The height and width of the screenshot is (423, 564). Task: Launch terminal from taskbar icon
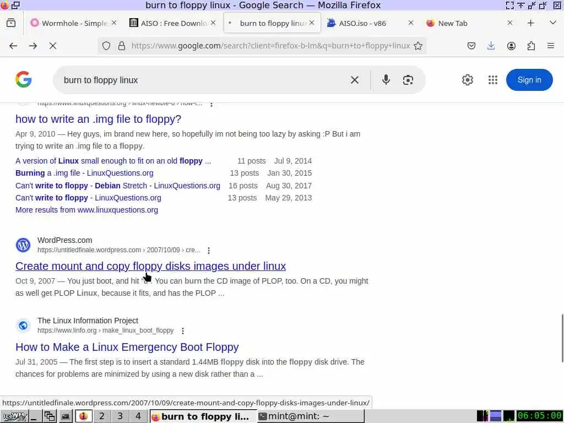coord(66,416)
